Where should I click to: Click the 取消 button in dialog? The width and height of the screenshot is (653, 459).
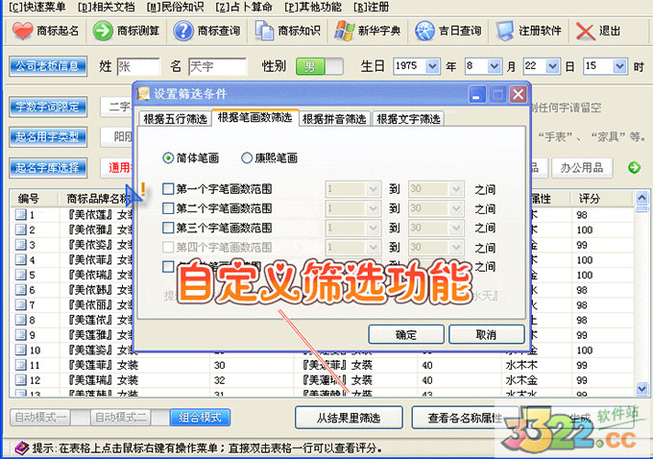click(x=487, y=334)
